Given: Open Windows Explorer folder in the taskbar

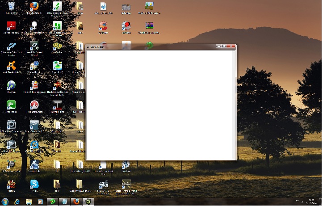Looking at the screenshot, I should [29, 202].
